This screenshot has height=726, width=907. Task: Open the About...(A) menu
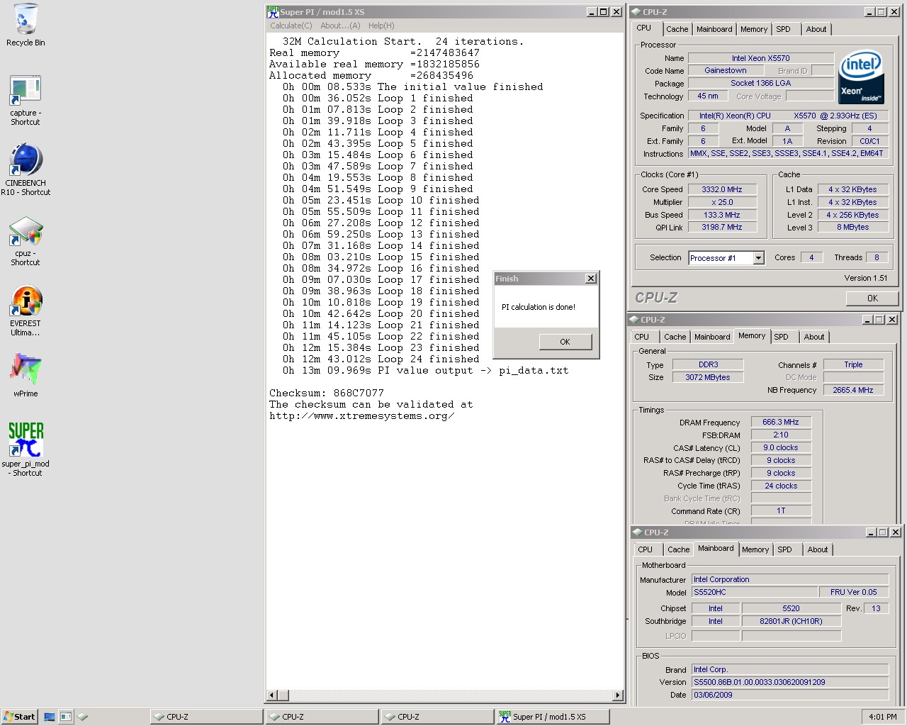340,26
